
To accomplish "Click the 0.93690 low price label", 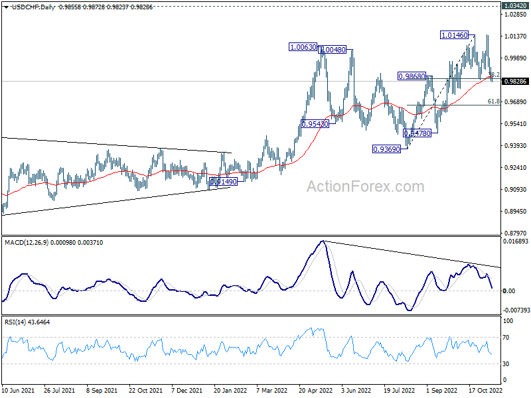I will point(386,149).
